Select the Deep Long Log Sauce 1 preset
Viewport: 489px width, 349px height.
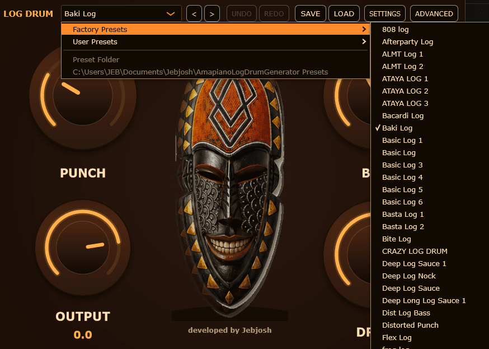[x=430, y=301]
